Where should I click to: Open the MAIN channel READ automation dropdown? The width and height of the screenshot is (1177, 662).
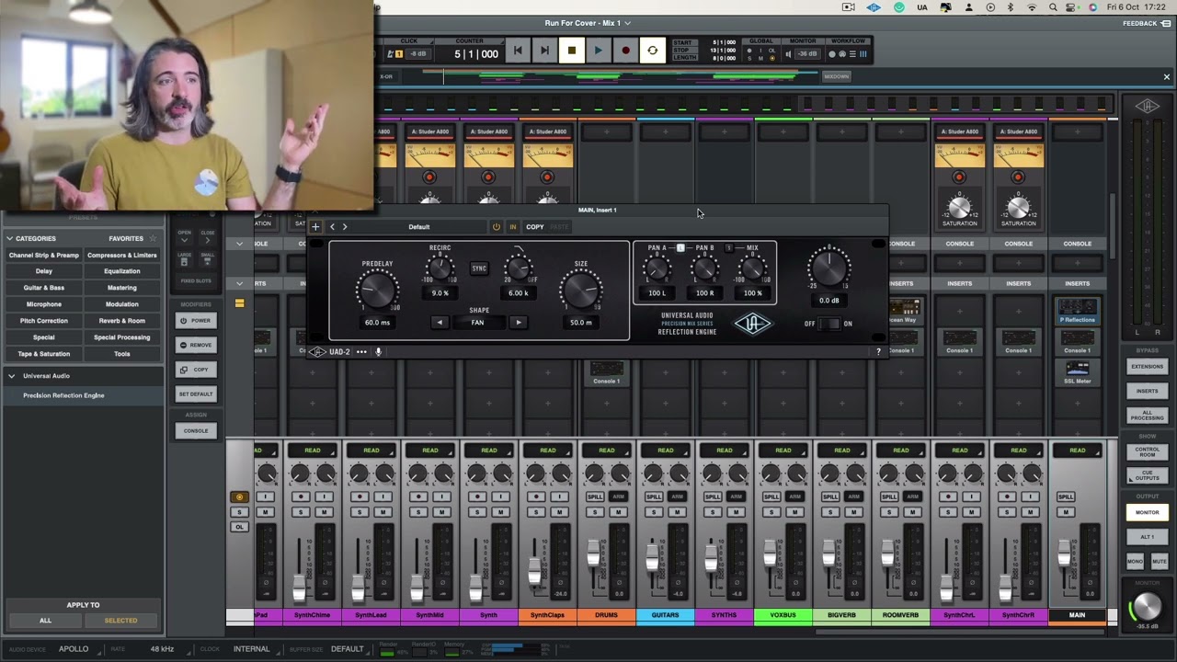point(1078,451)
